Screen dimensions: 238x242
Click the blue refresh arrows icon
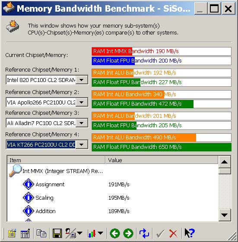[144, 233]
